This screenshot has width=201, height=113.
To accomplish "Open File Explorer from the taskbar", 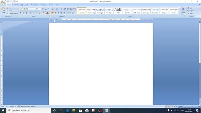I will tap(74, 110).
